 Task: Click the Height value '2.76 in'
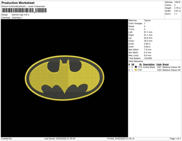177,8
